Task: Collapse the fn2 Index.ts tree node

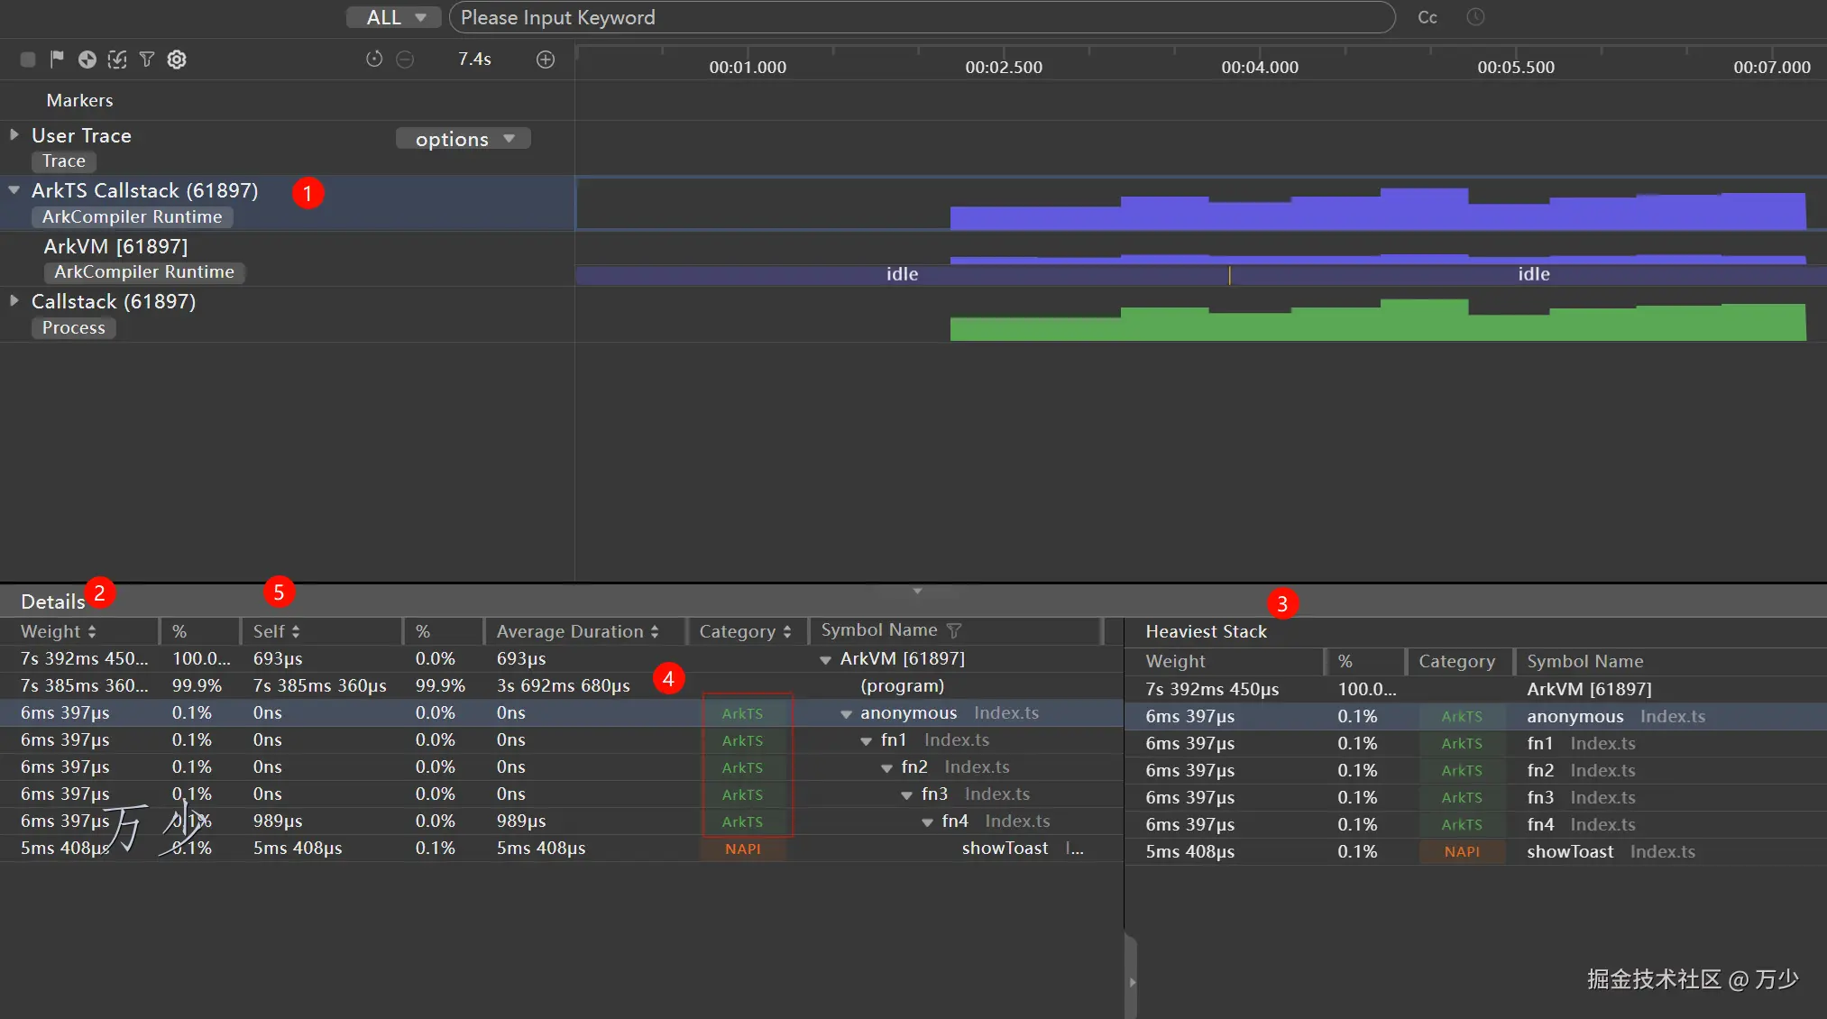Action: [886, 768]
